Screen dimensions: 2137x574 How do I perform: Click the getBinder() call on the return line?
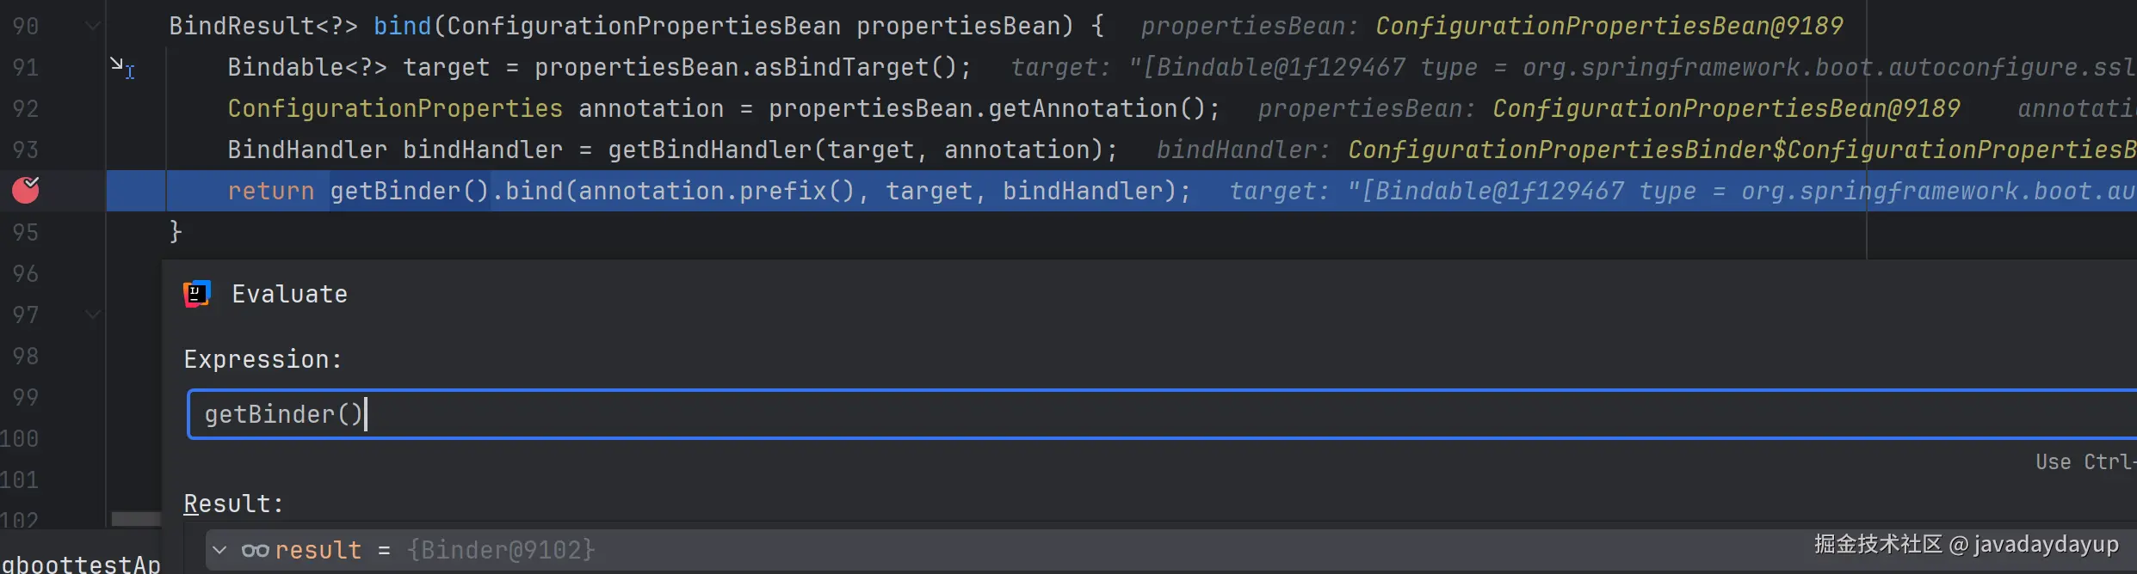click(x=409, y=191)
